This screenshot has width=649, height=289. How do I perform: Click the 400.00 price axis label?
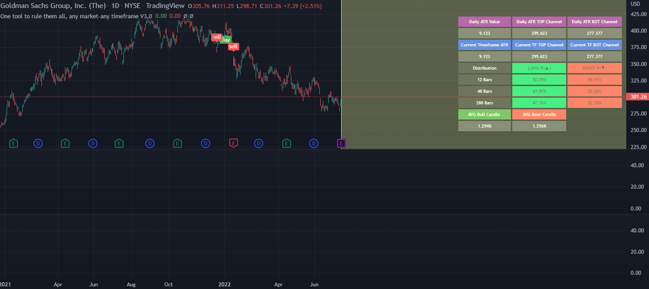pyautogui.click(x=637, y=31)
